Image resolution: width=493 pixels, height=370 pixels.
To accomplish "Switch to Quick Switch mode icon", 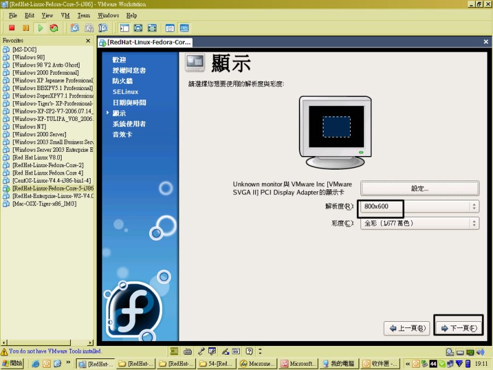I will coord(138,28).
